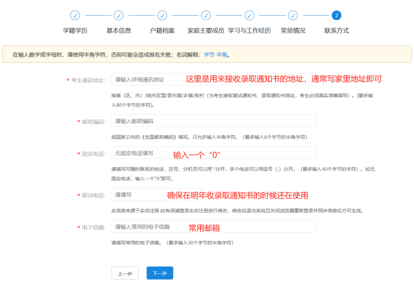Switch to the 奖惩情况 step label

(293, 30)
